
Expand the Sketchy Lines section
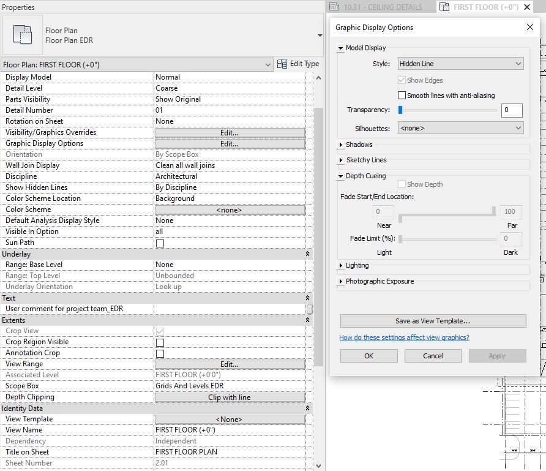[x=341, y=160]
